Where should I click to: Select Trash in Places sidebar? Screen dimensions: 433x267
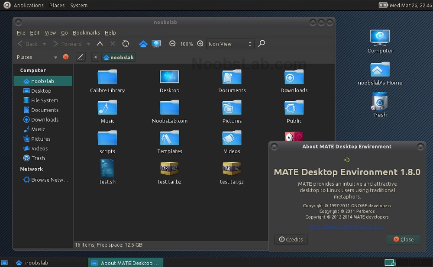pos(43,158)
